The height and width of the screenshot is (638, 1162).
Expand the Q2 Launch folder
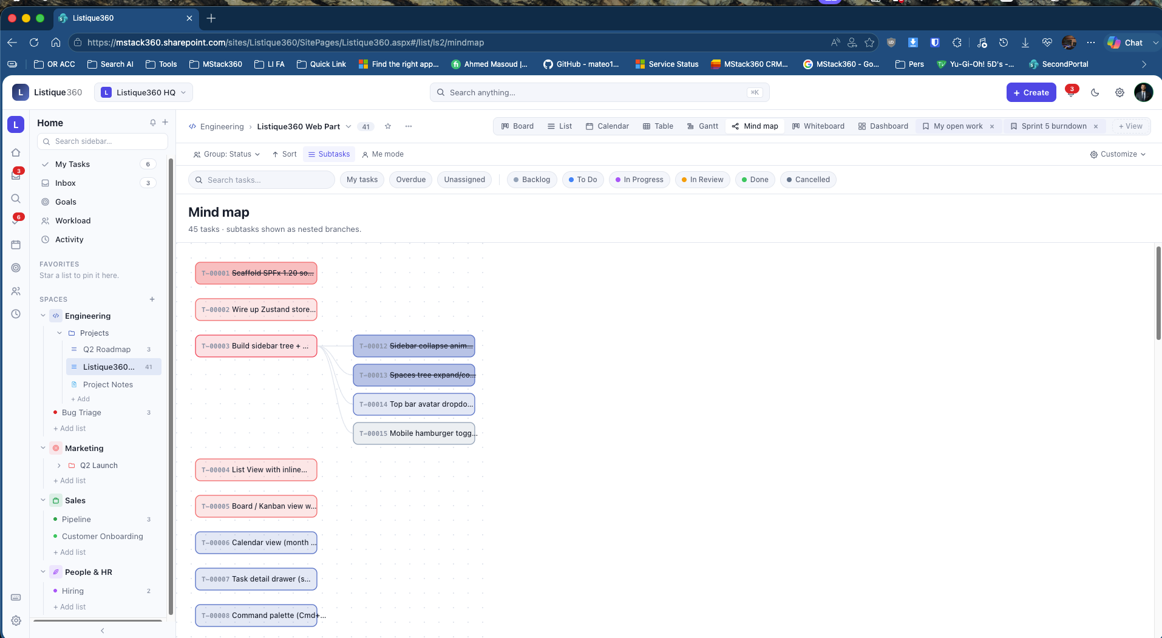point(59,466)
